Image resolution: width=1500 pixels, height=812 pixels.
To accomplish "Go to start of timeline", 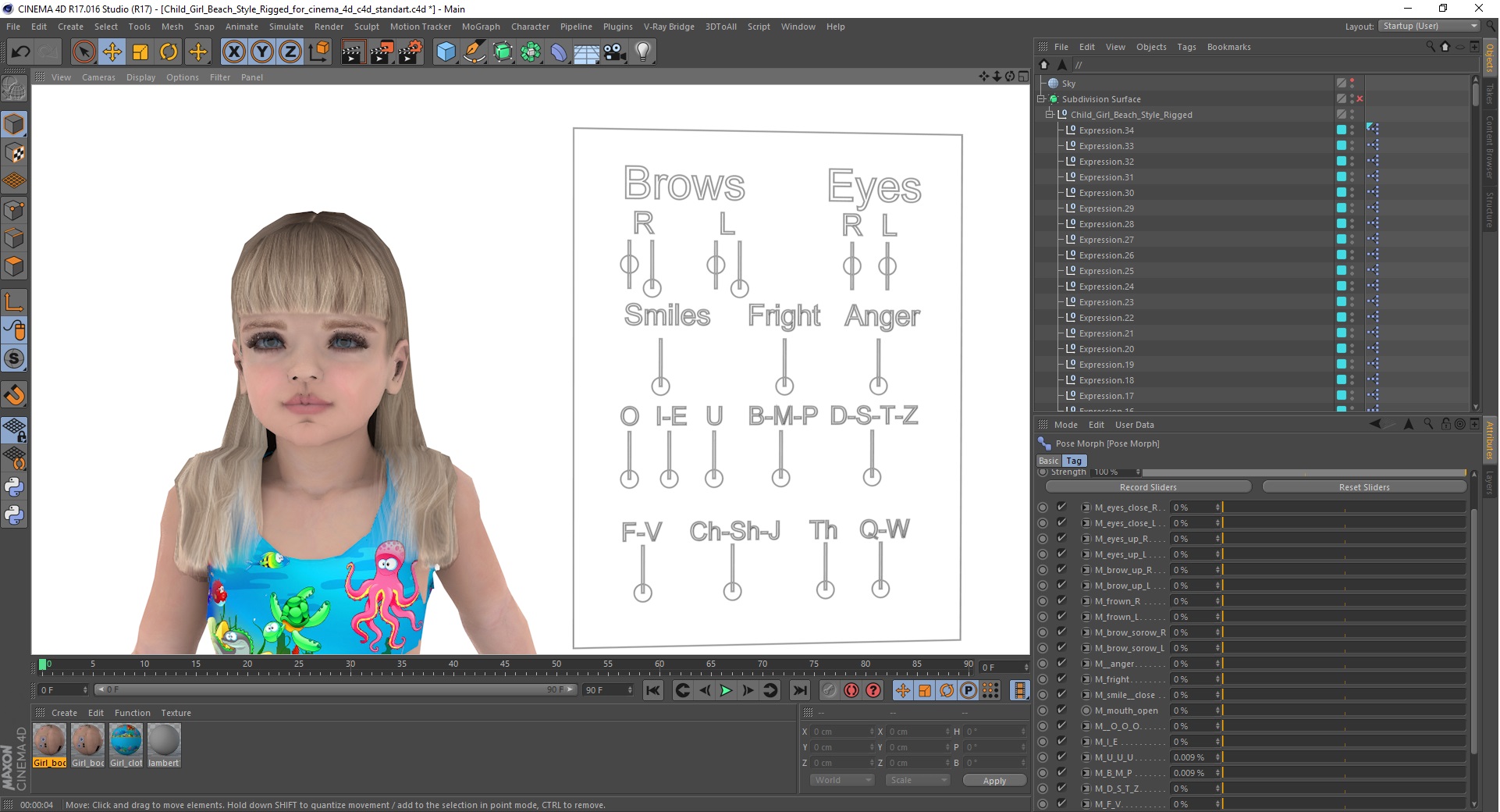I will pyautogui.click(x=653, y=690).
